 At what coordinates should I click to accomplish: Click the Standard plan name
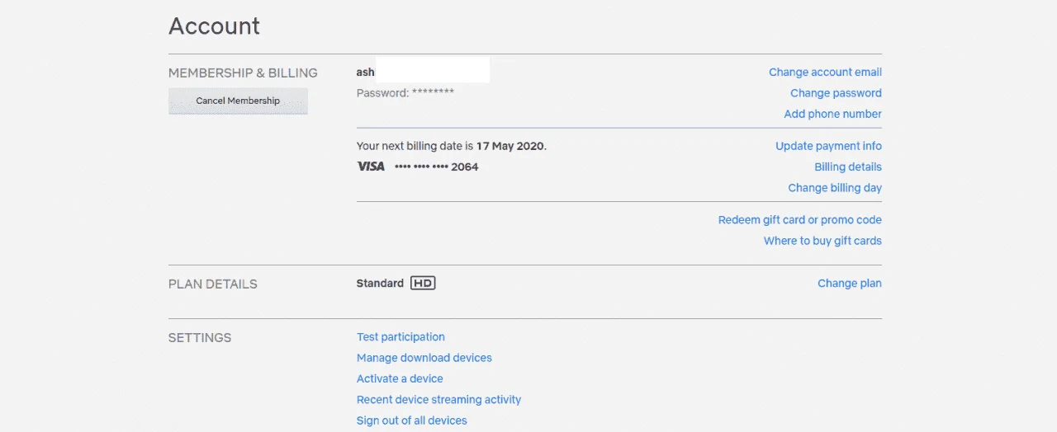(380, 283)
